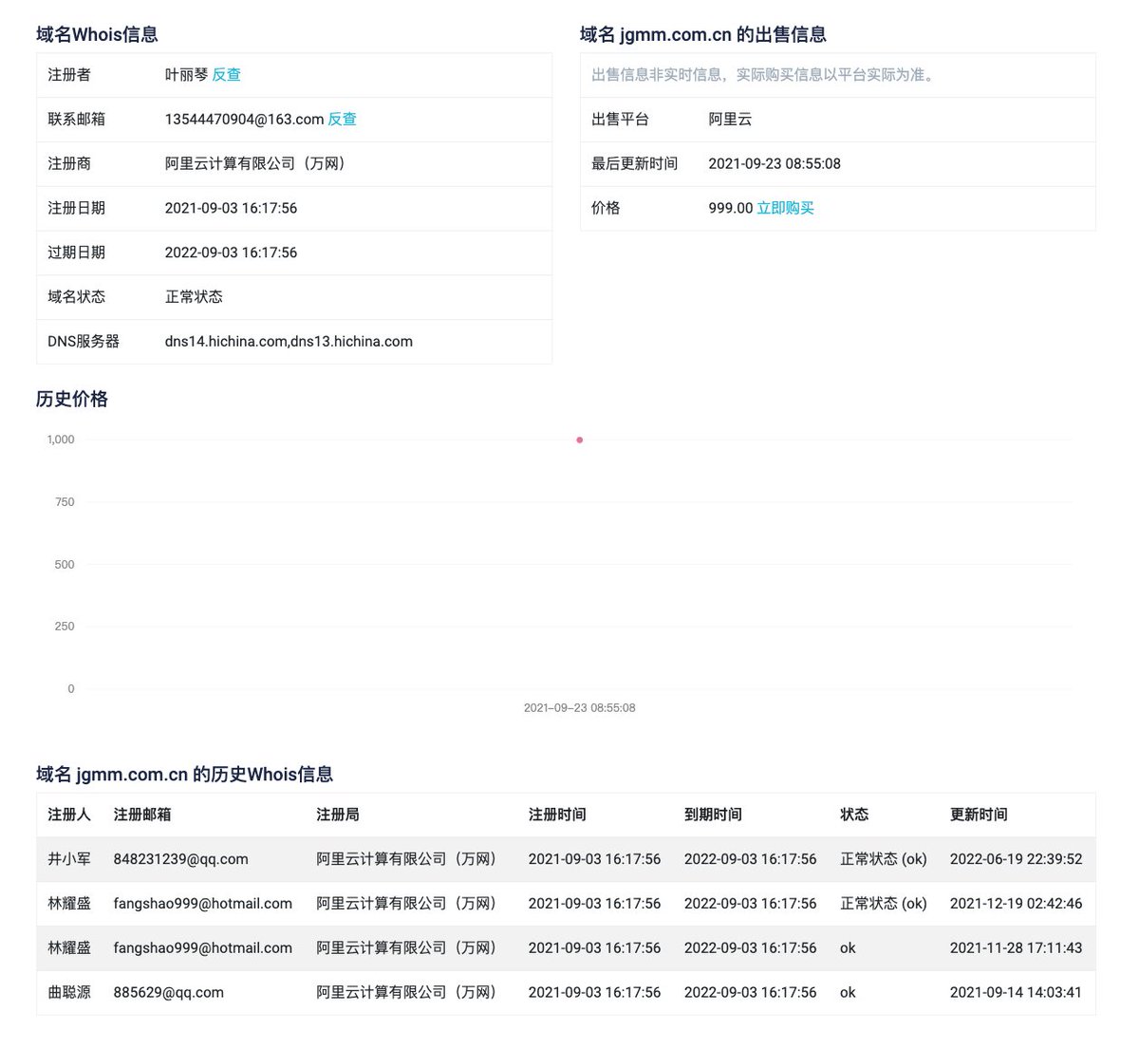Click chart x-axis label 2021-09-23 08:55:08

(x=579, y=708)
